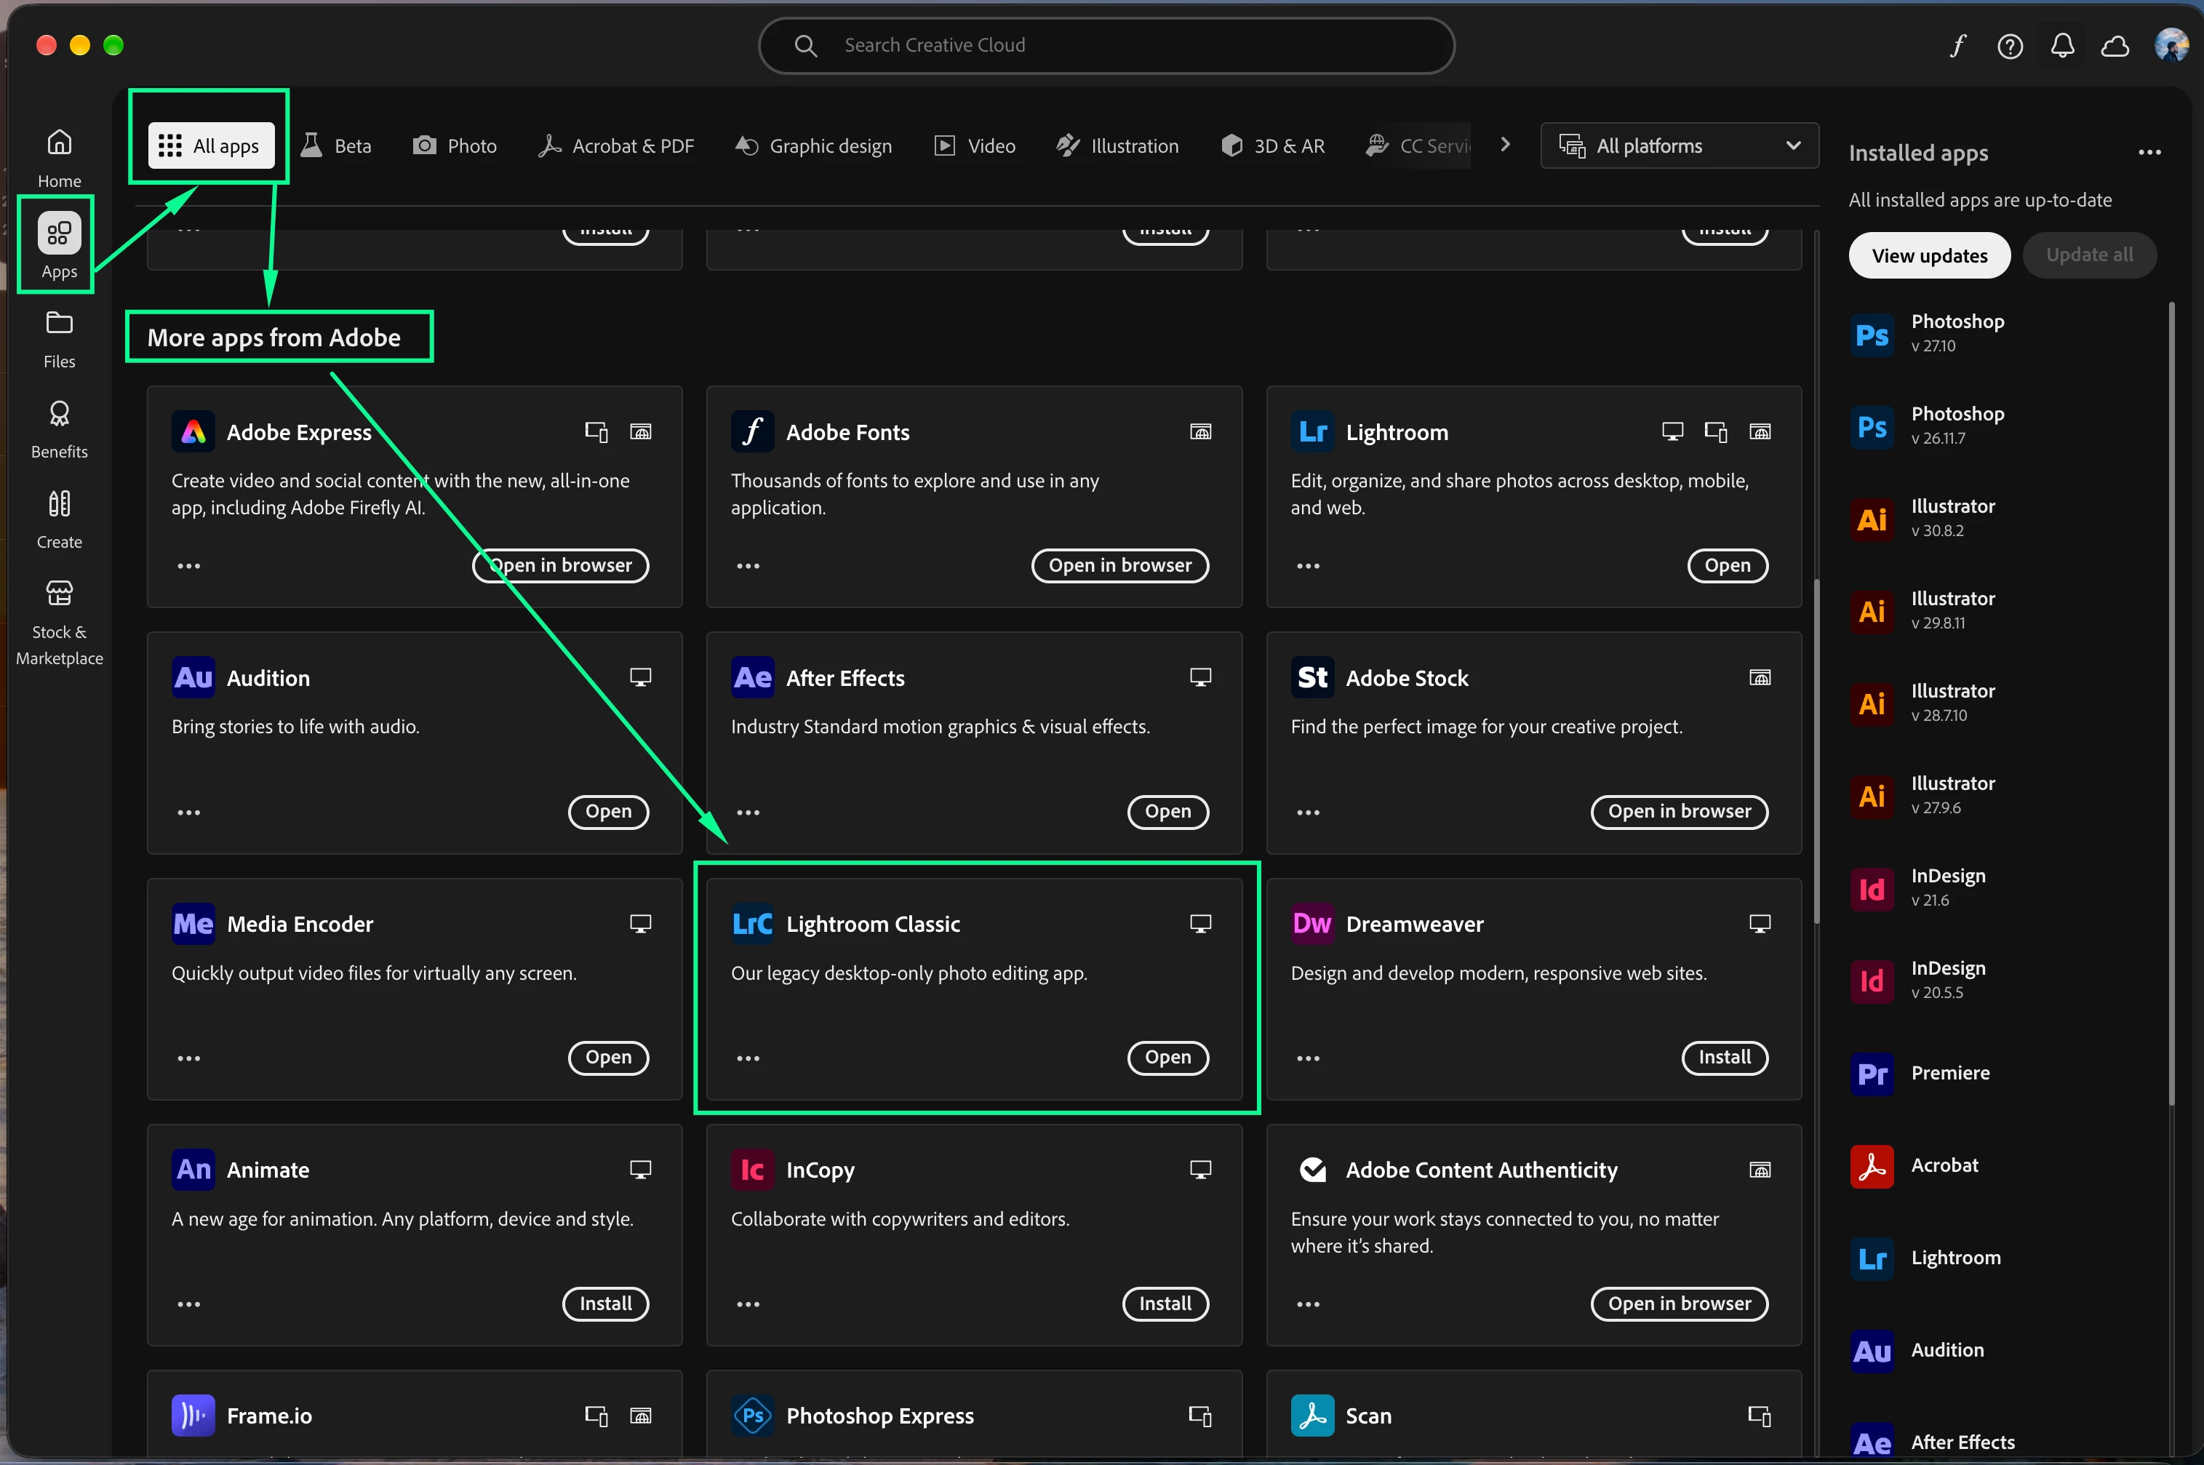Open Stock & Marketplace in sidebar
This screenshot has height=1465, width=2204.
pos(59,622)
